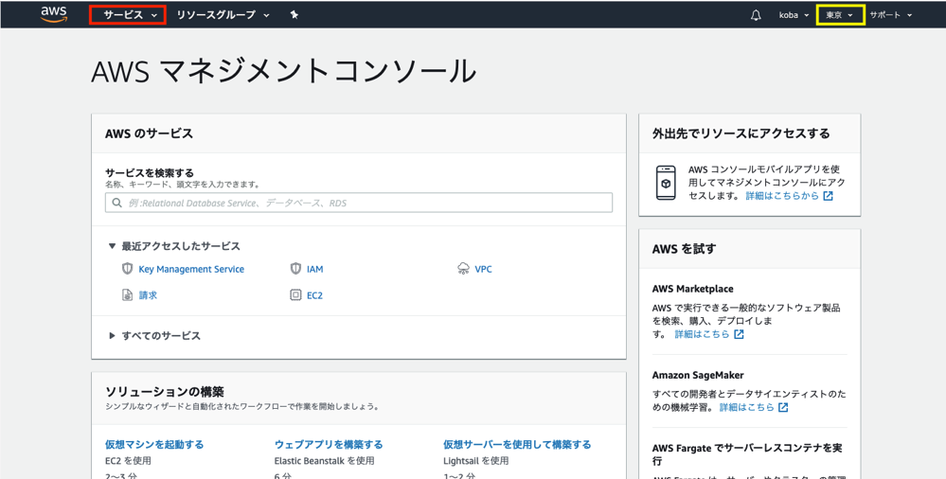
Task: Click 仮想サーバーを使用して構築する link
Action: pos(517,445)
